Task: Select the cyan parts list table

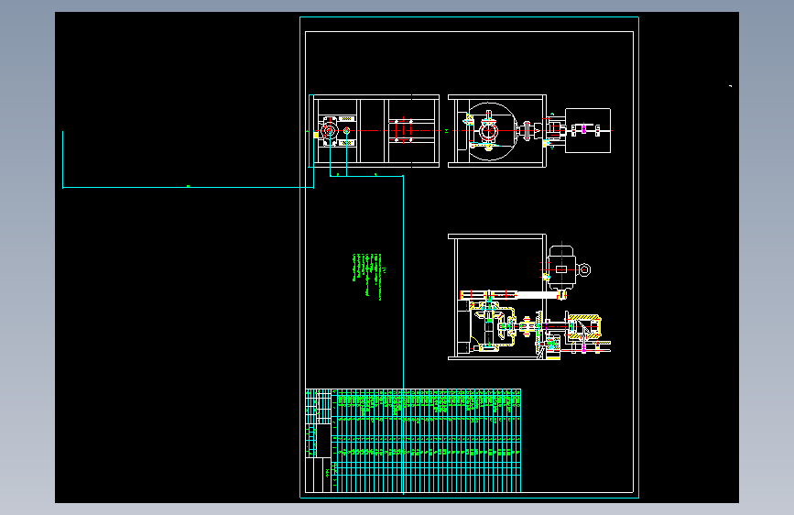Action: point(426,441)
